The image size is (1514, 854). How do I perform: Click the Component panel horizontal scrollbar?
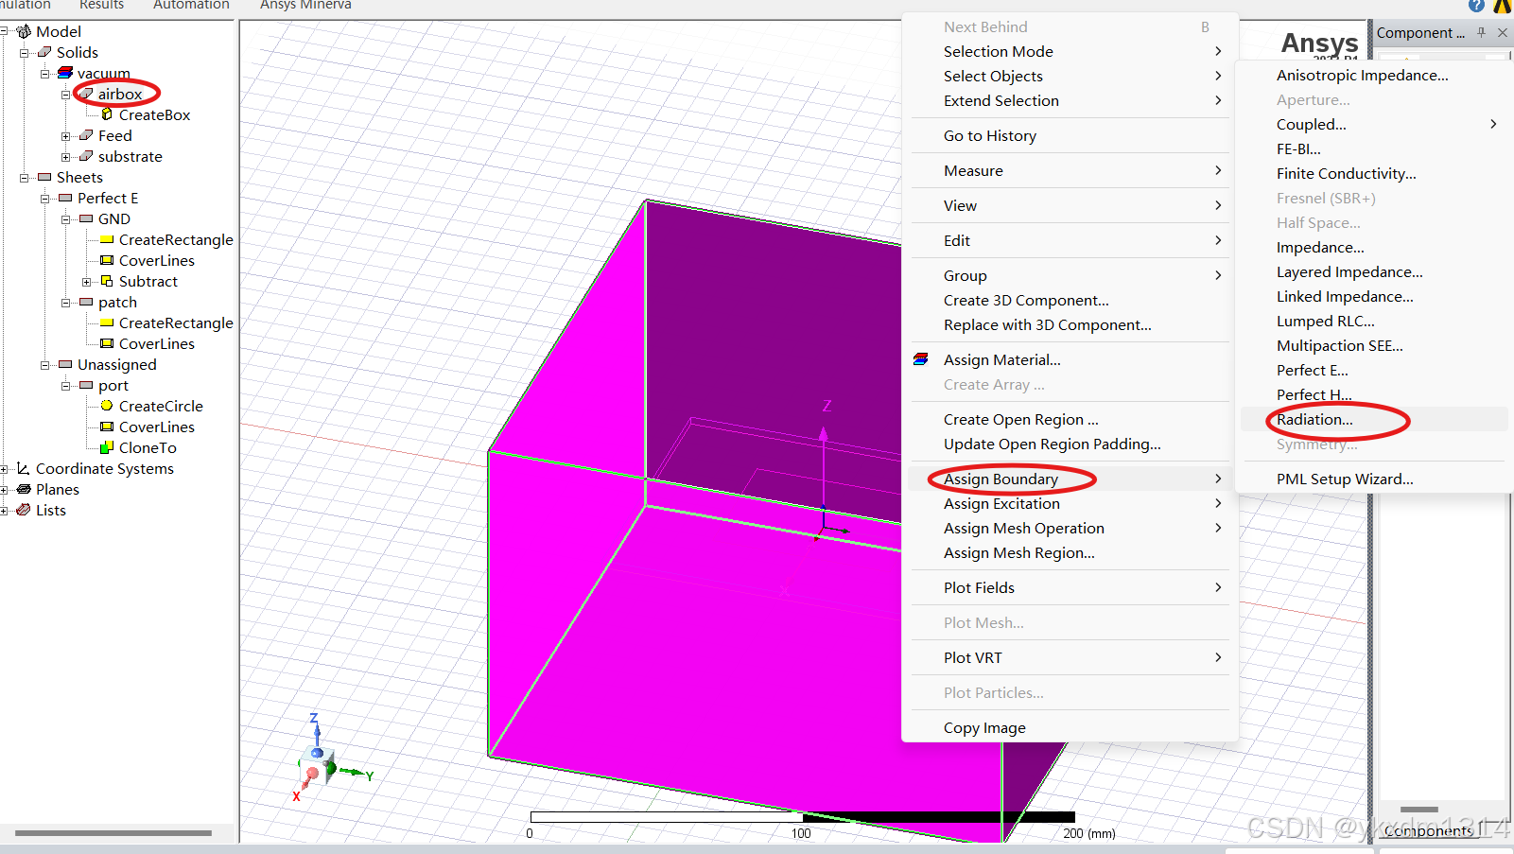click(x=1419, y=810)
